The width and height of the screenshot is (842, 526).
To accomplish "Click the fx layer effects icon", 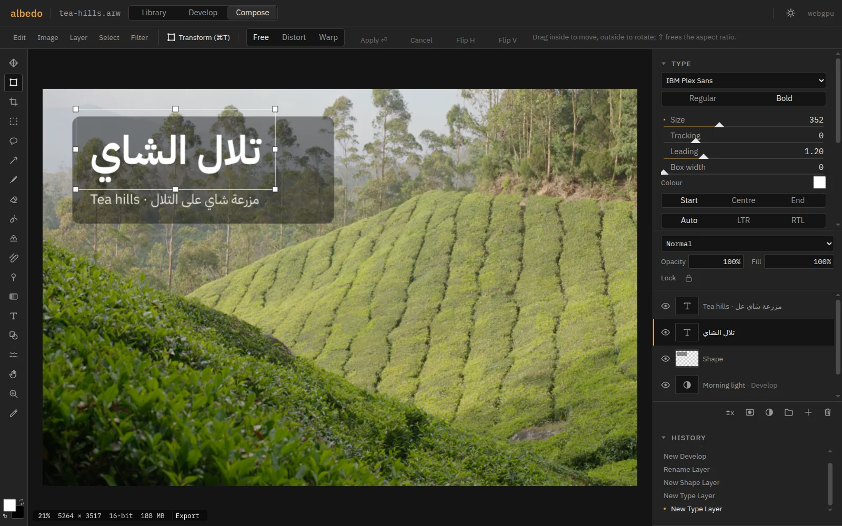I will click(x=730, y=412).
